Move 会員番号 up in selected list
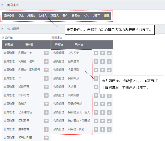 click(103, 61)
